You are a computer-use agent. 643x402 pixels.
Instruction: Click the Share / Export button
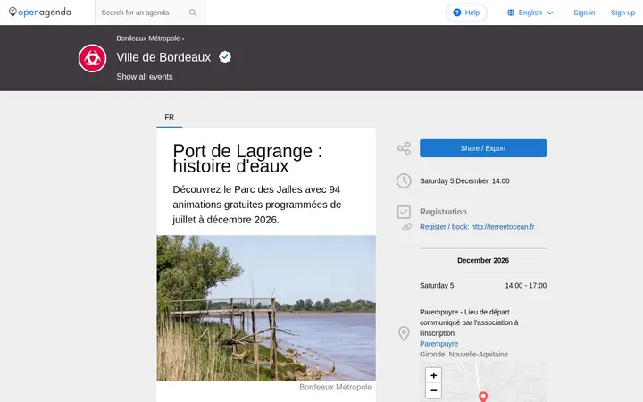pos(482,148)
